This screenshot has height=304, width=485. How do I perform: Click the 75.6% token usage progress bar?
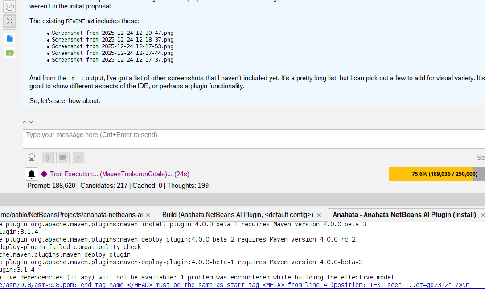coord(436,174)
